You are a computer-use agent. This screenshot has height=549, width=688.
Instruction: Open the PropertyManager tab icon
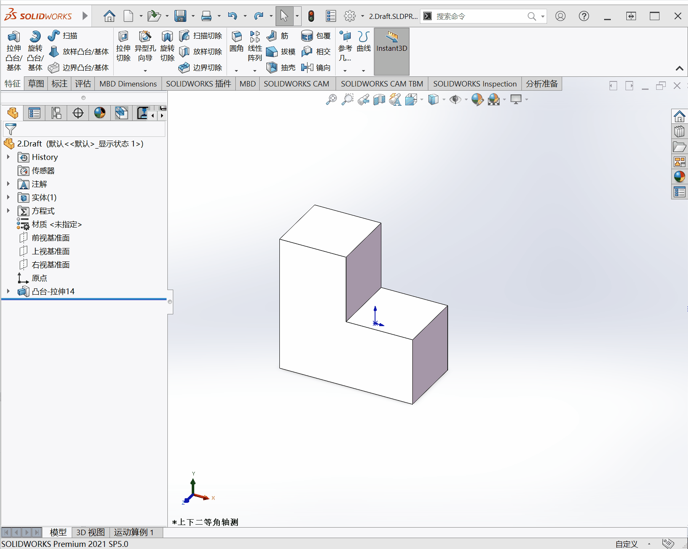point(34,113)
